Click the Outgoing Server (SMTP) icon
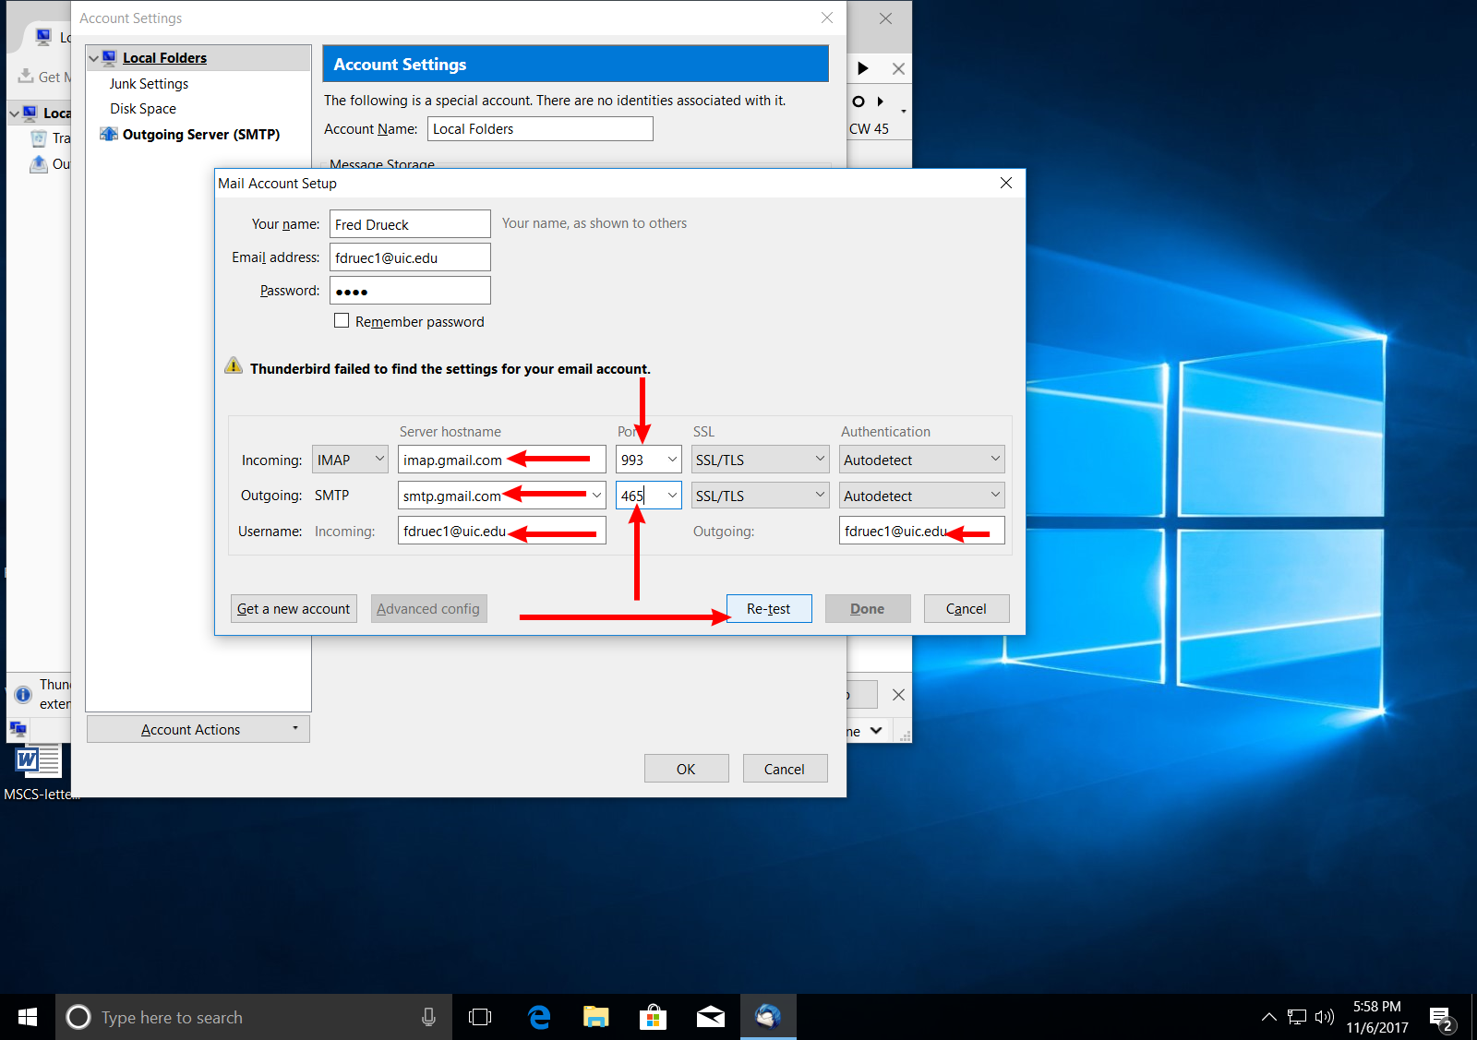The height and width of the screenshot is (1040, 1477). (x=109, y=134)
